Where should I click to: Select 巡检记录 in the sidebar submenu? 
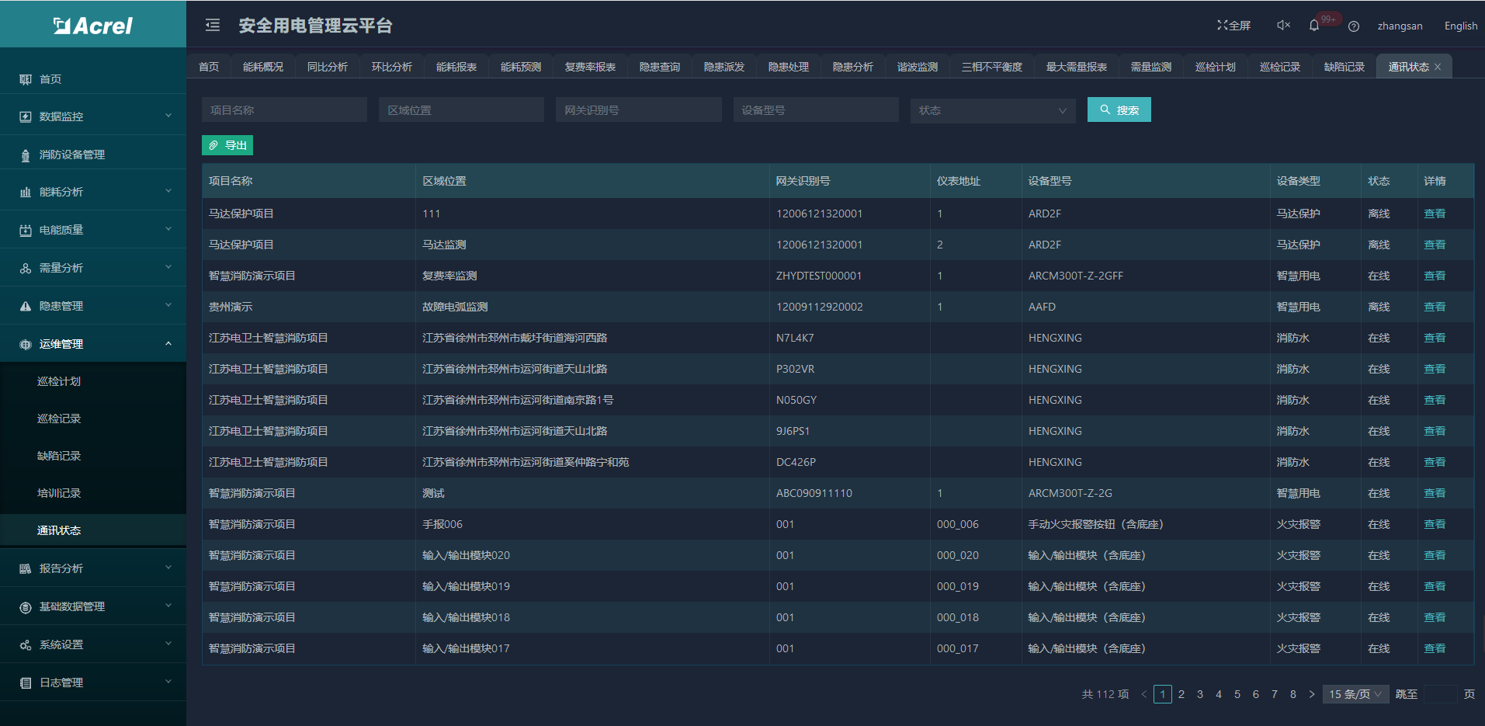pyautogui.click(x=59, y=419)
